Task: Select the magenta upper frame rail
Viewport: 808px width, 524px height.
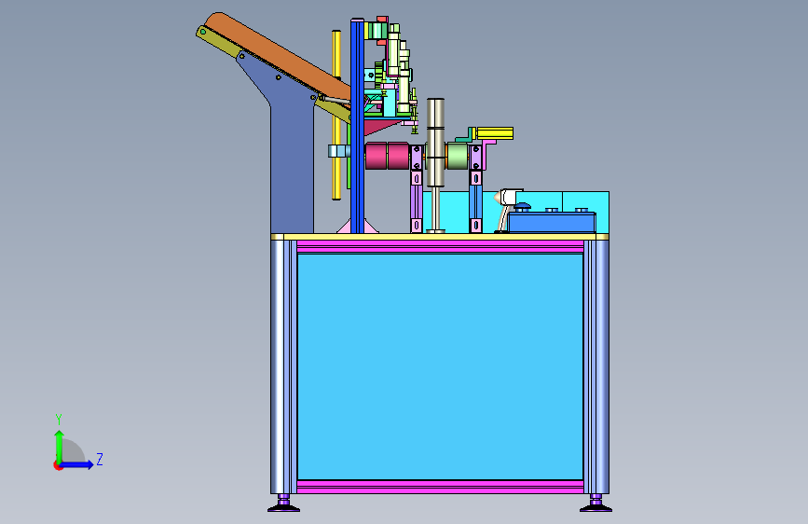Action: [x=440, y=246]
